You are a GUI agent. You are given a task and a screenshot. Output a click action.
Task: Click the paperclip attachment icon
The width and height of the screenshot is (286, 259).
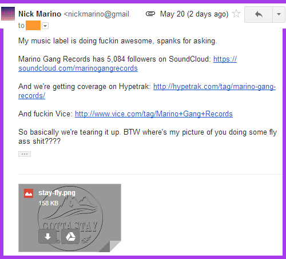(150, 14)
